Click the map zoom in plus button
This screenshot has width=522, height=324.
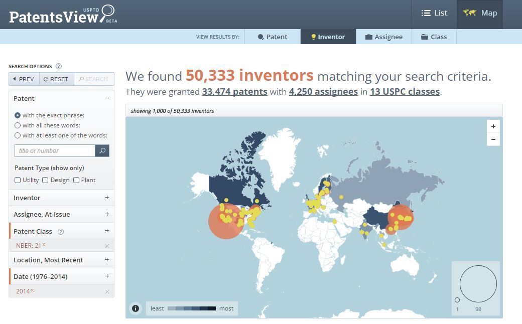coord(493,126)
